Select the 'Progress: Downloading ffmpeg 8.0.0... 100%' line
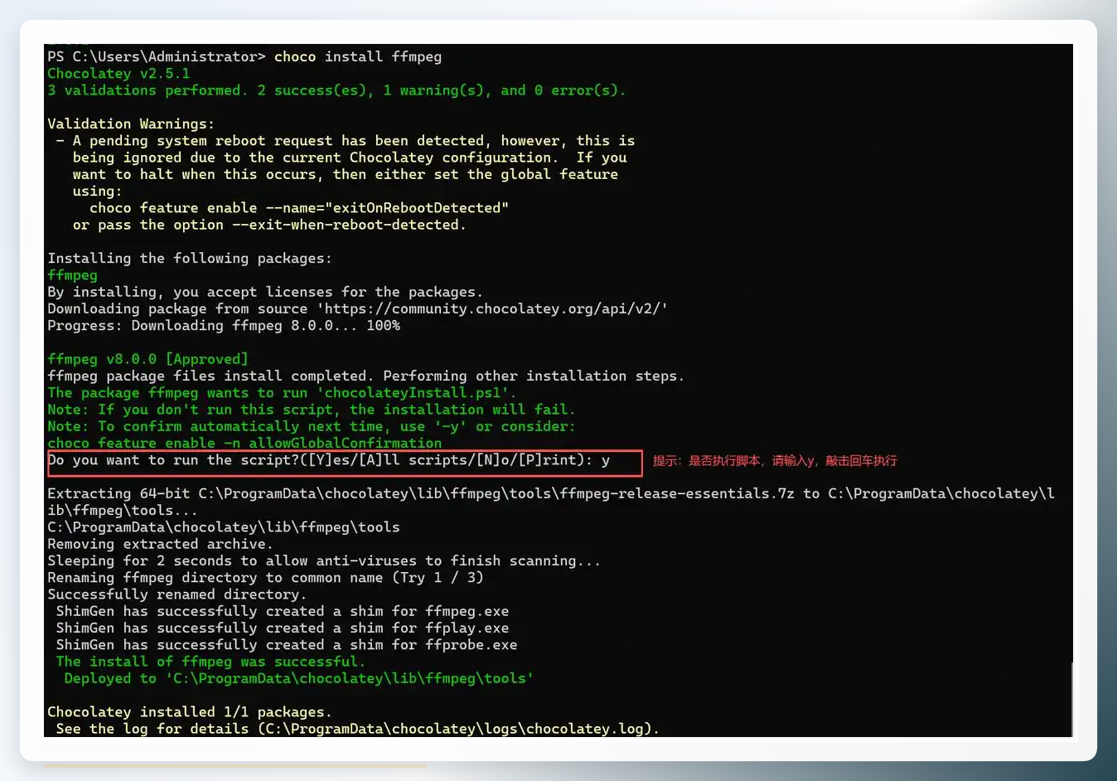 point(224,326)
